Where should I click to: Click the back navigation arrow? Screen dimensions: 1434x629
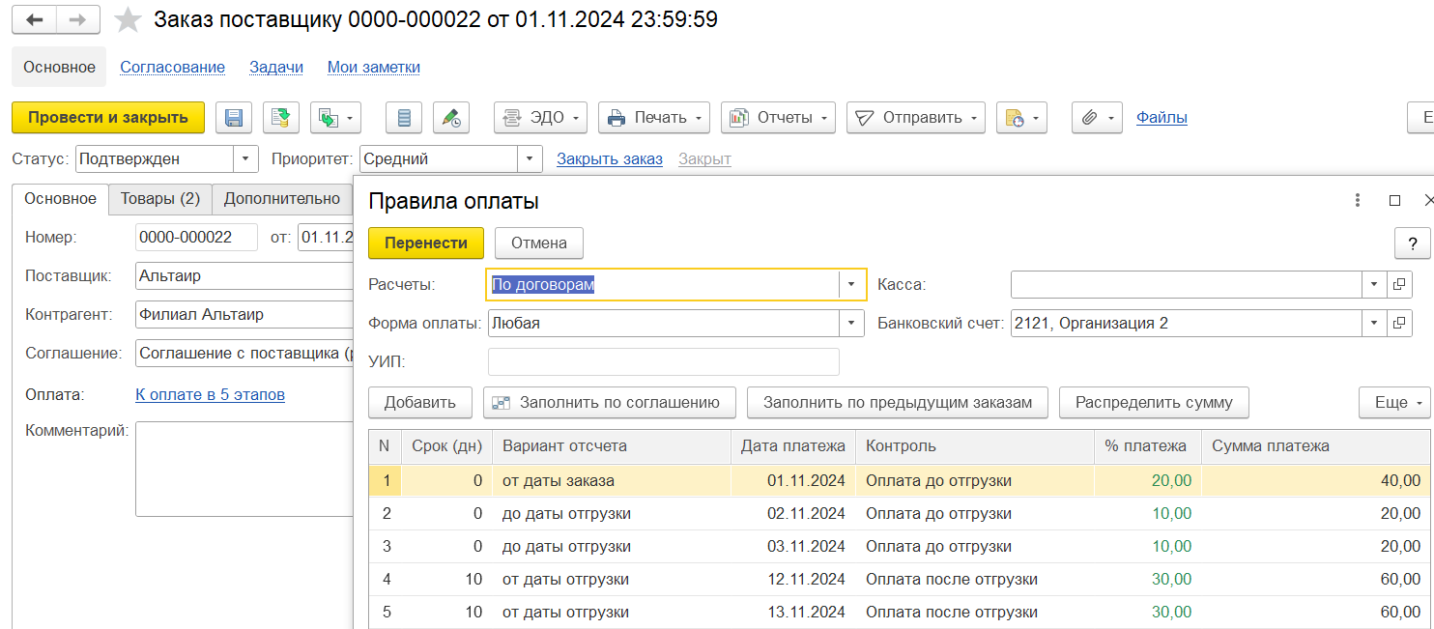coord(35,19)
